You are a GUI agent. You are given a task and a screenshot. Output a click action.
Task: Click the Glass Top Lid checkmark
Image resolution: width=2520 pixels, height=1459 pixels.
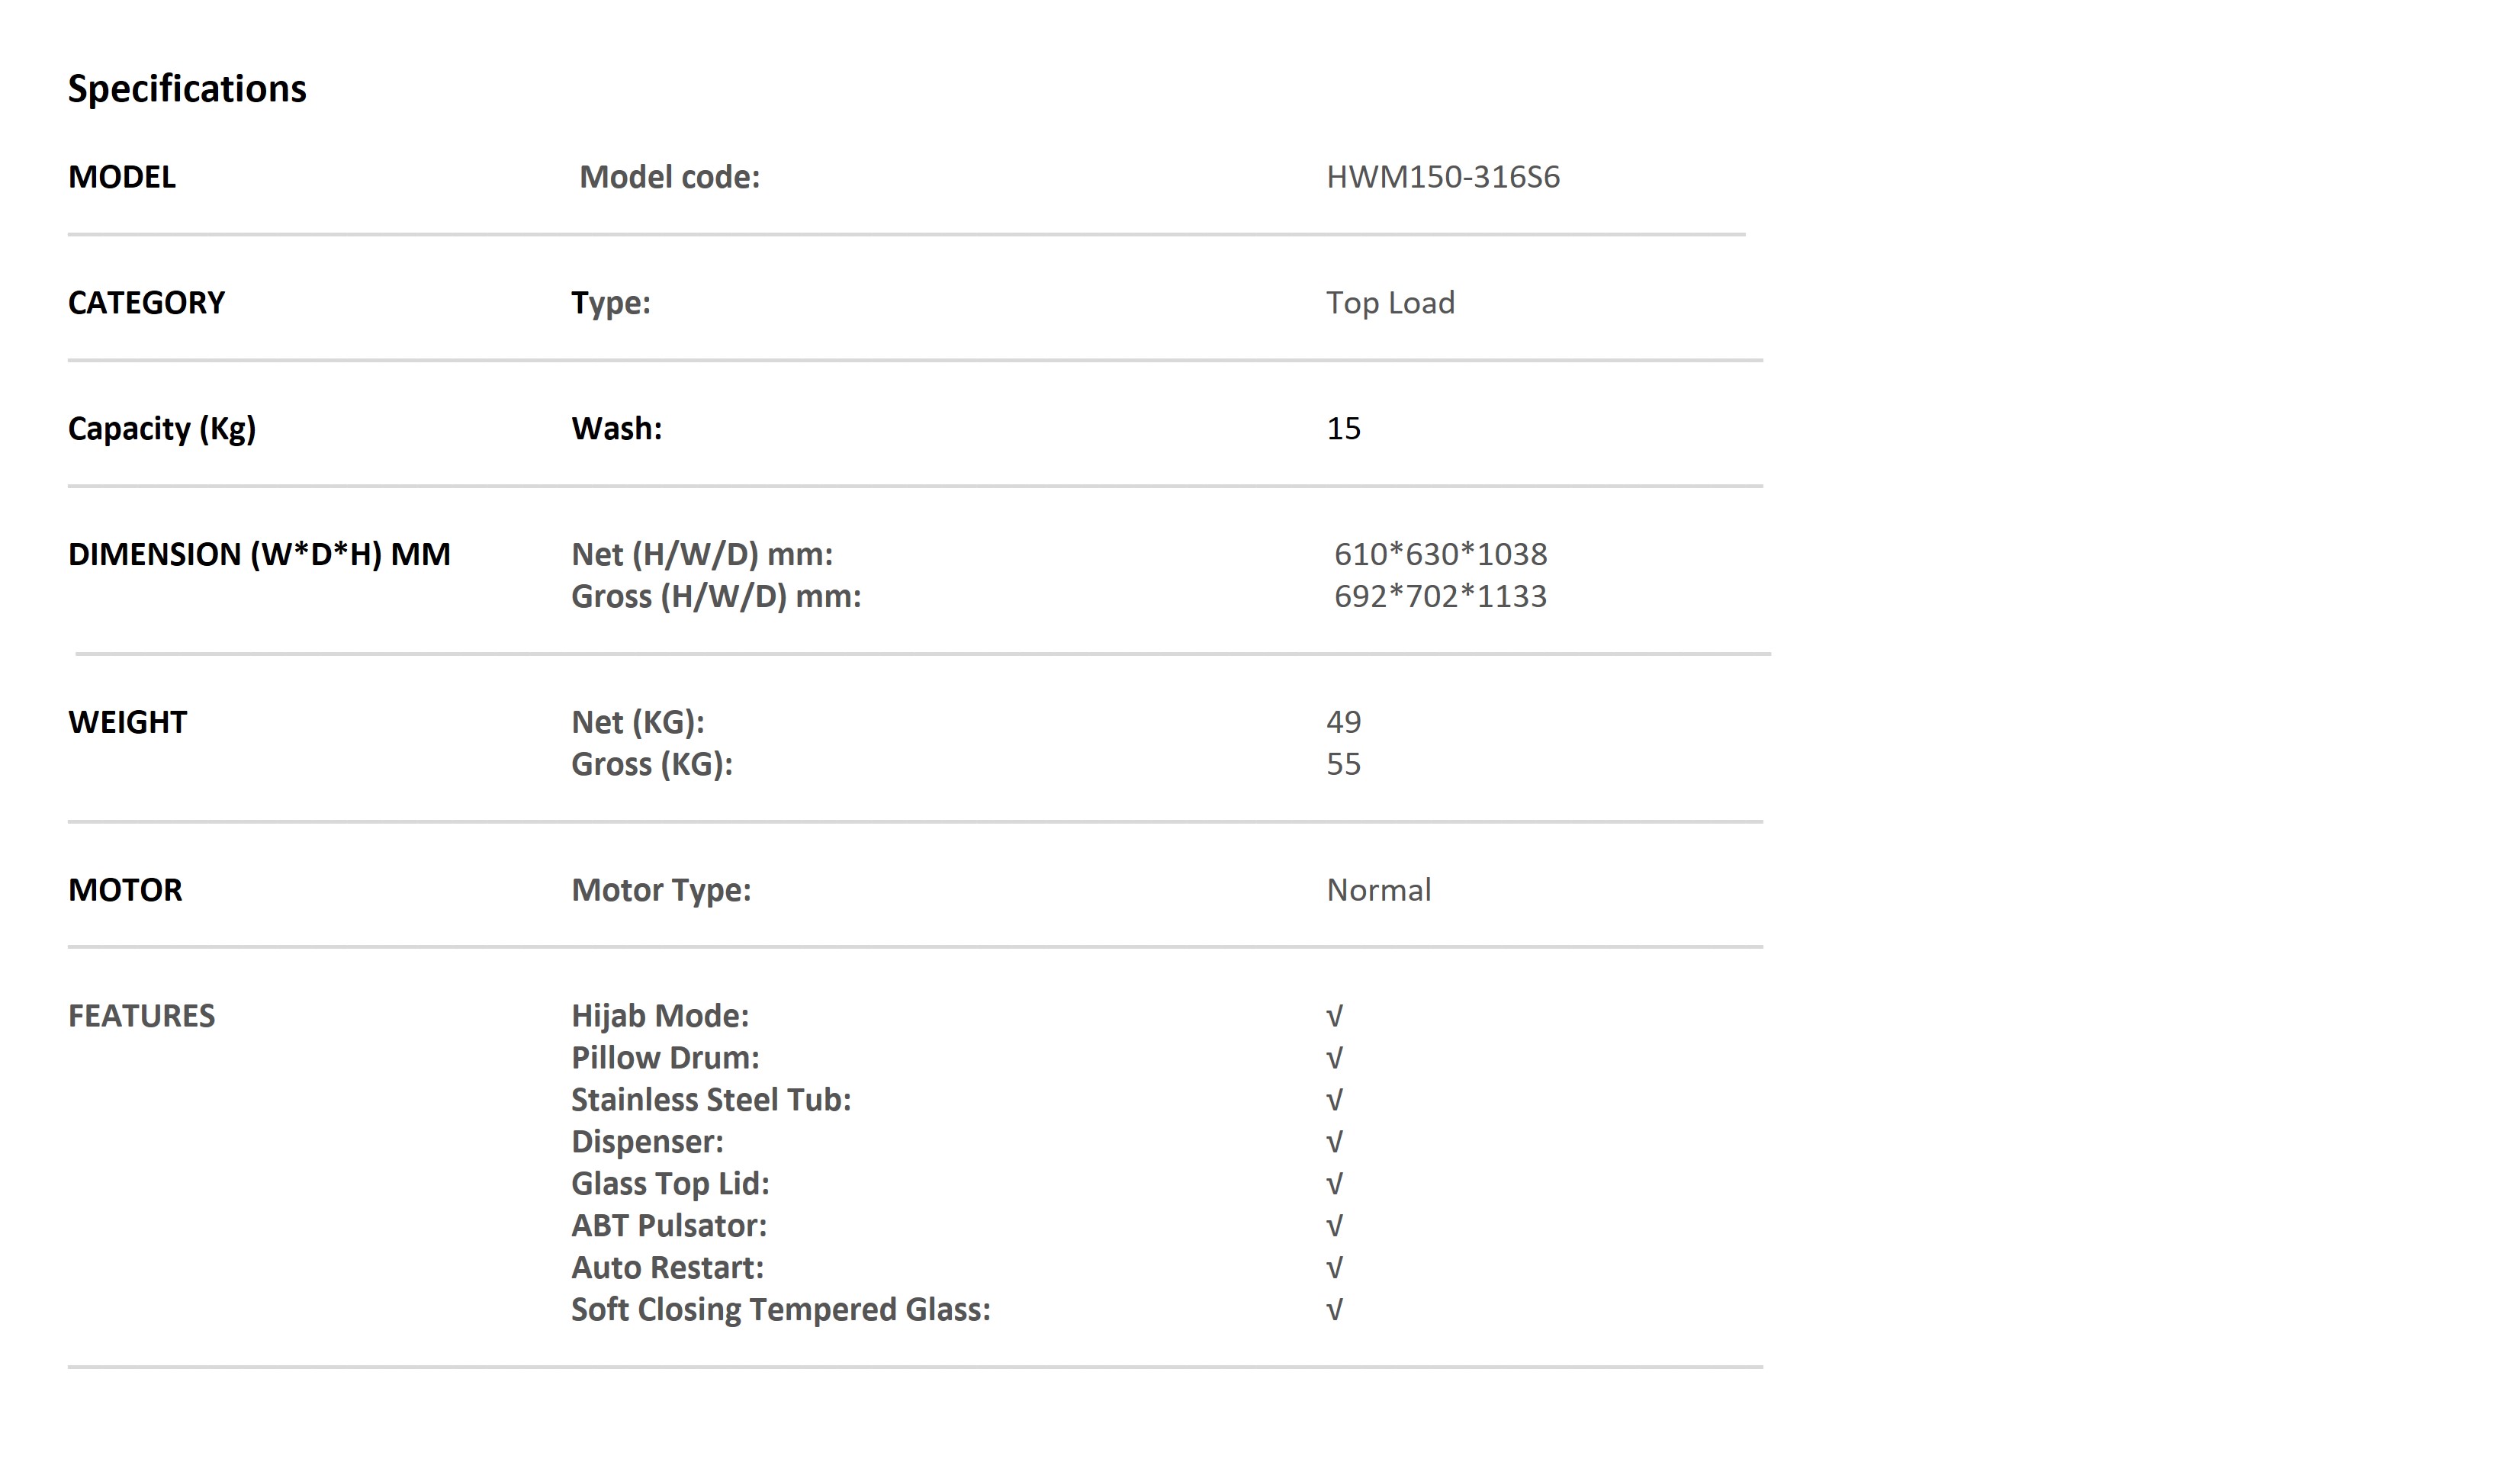click(x=1334, y=1185)
